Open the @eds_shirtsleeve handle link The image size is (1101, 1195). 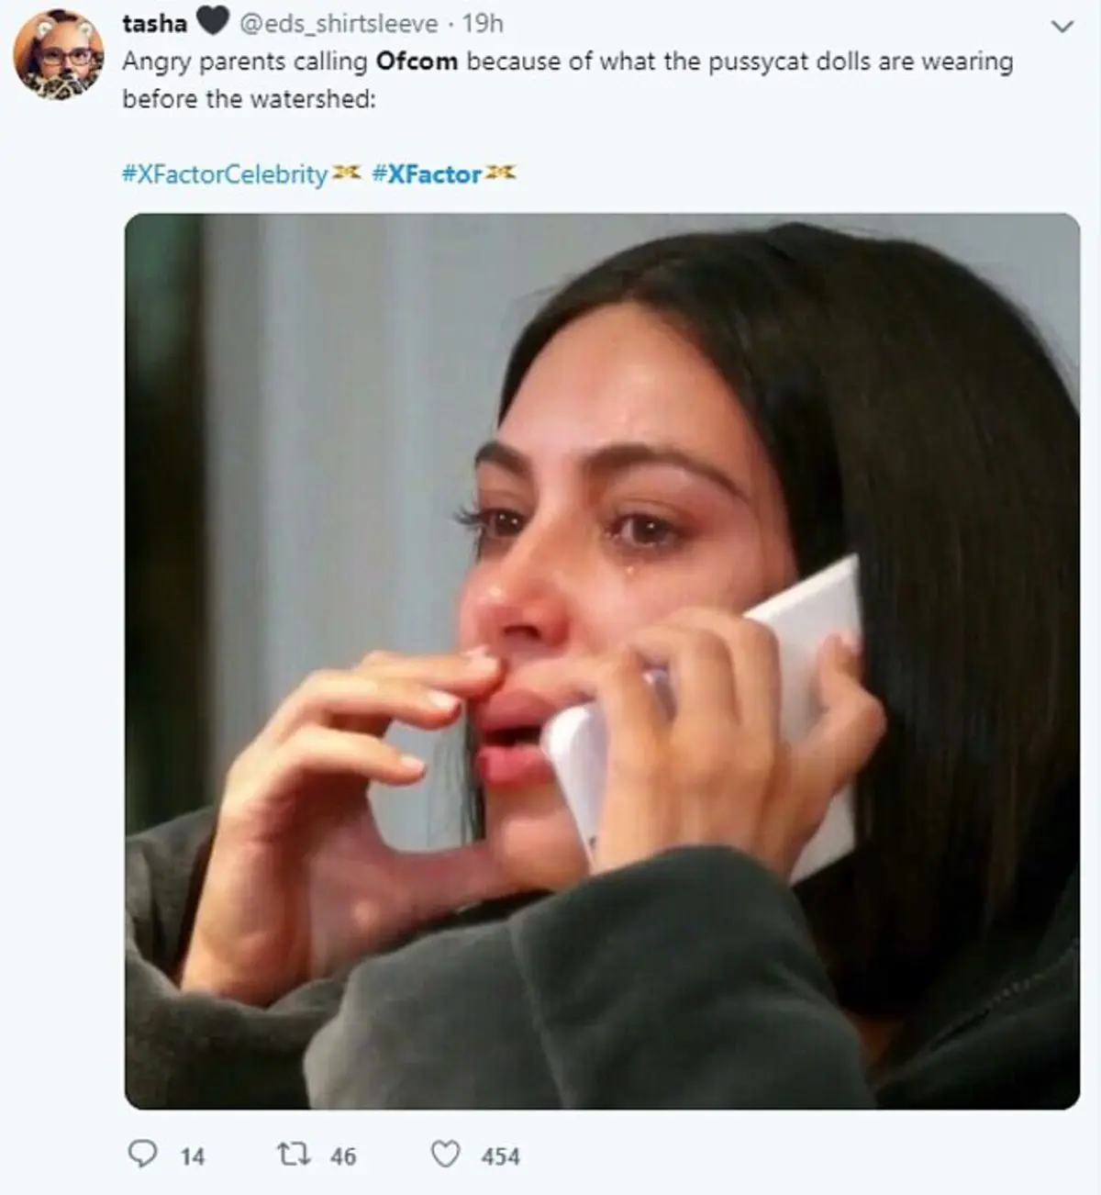click(339, 24)
